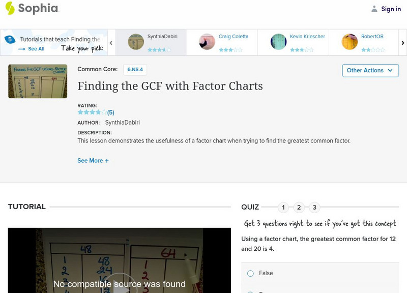Select RobertOB's tutorial avatar
Image resolution: width=407 pixels, height=293 pixels.
point(350,42)
